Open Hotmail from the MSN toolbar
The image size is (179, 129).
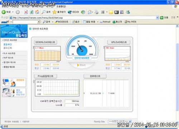click(x=105, y=22)
